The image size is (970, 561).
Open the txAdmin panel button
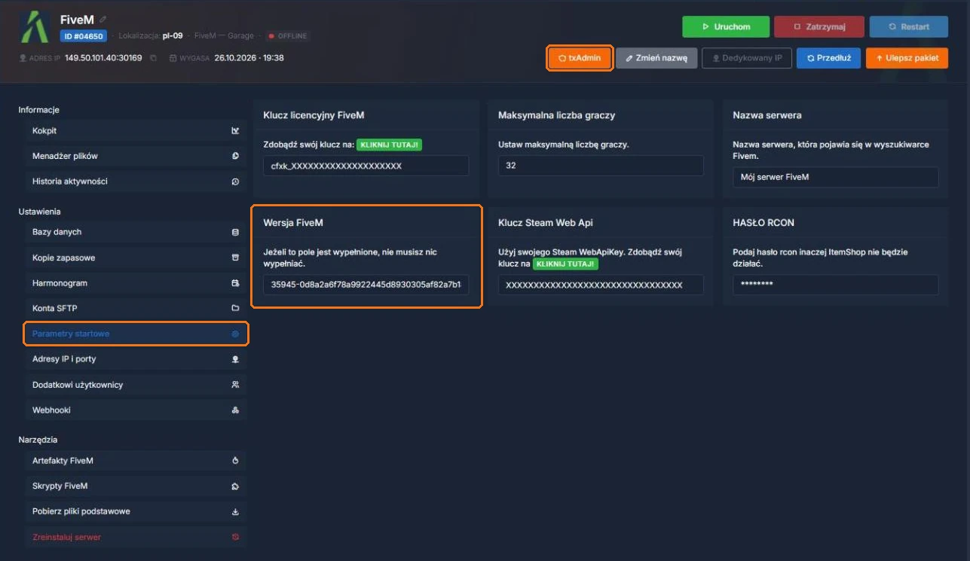point(580,58)
